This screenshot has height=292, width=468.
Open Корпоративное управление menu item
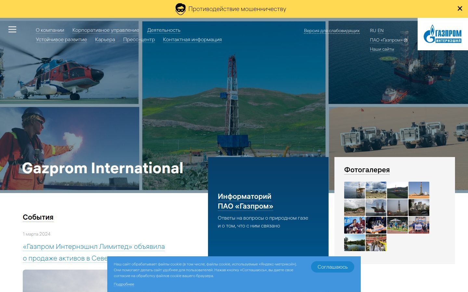106,30
